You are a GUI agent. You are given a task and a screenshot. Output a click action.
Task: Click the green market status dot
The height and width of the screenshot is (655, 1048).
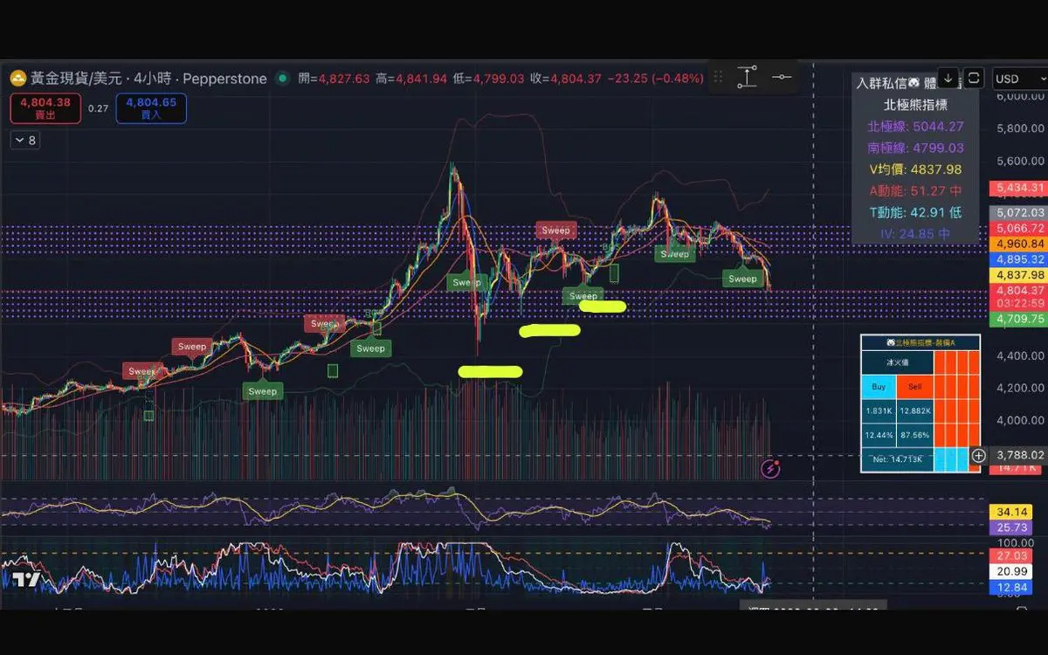(282, 79)
